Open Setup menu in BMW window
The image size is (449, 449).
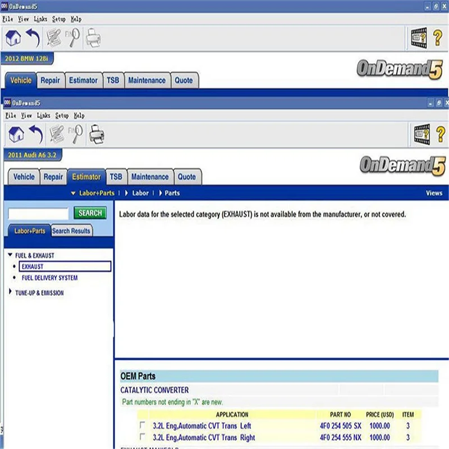[x=59, y=19]
